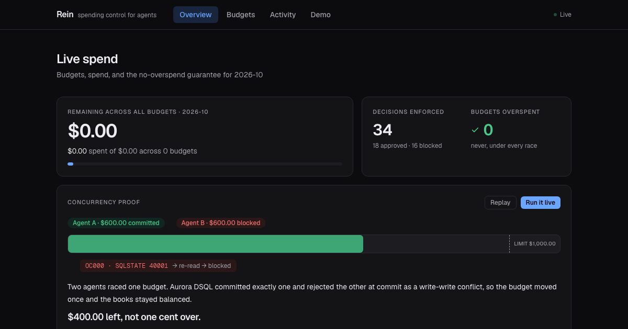Click the green checkmark beside Budgets Overspent
Viewport: 628px width, 329px height.
475,130
